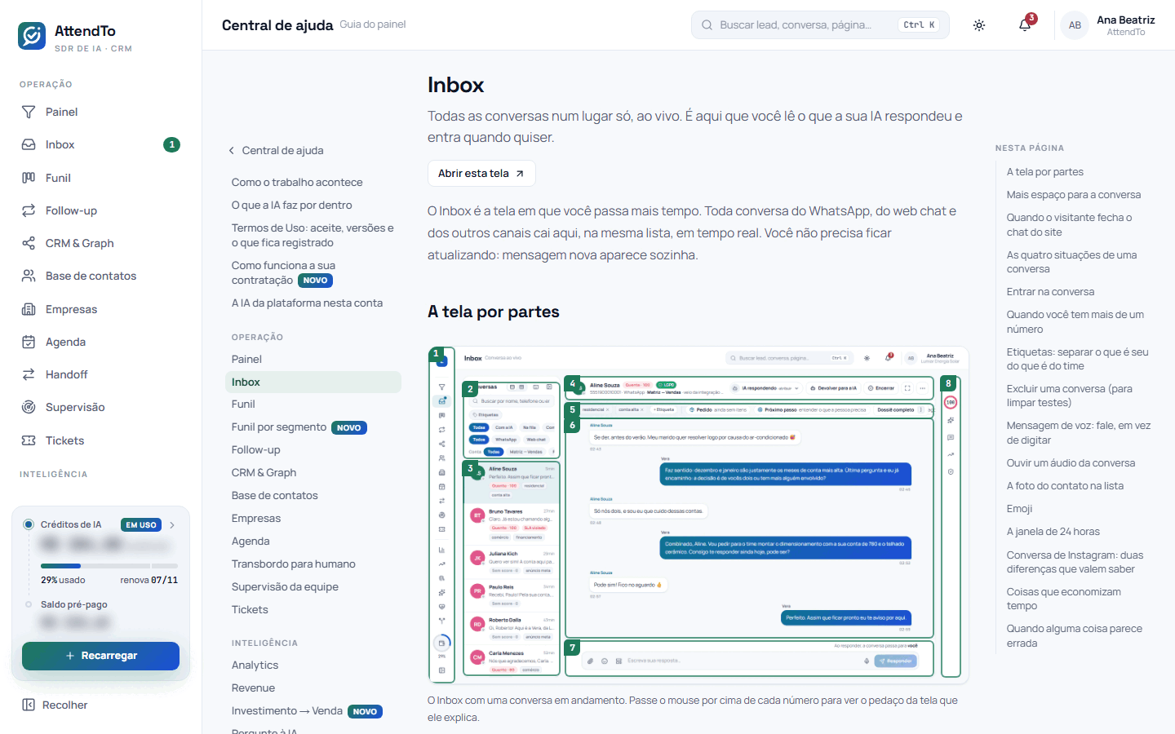Open Como funciona a sua contratação topic
The height and width of the screenshot is (734, 1175).
click(282, 272)
